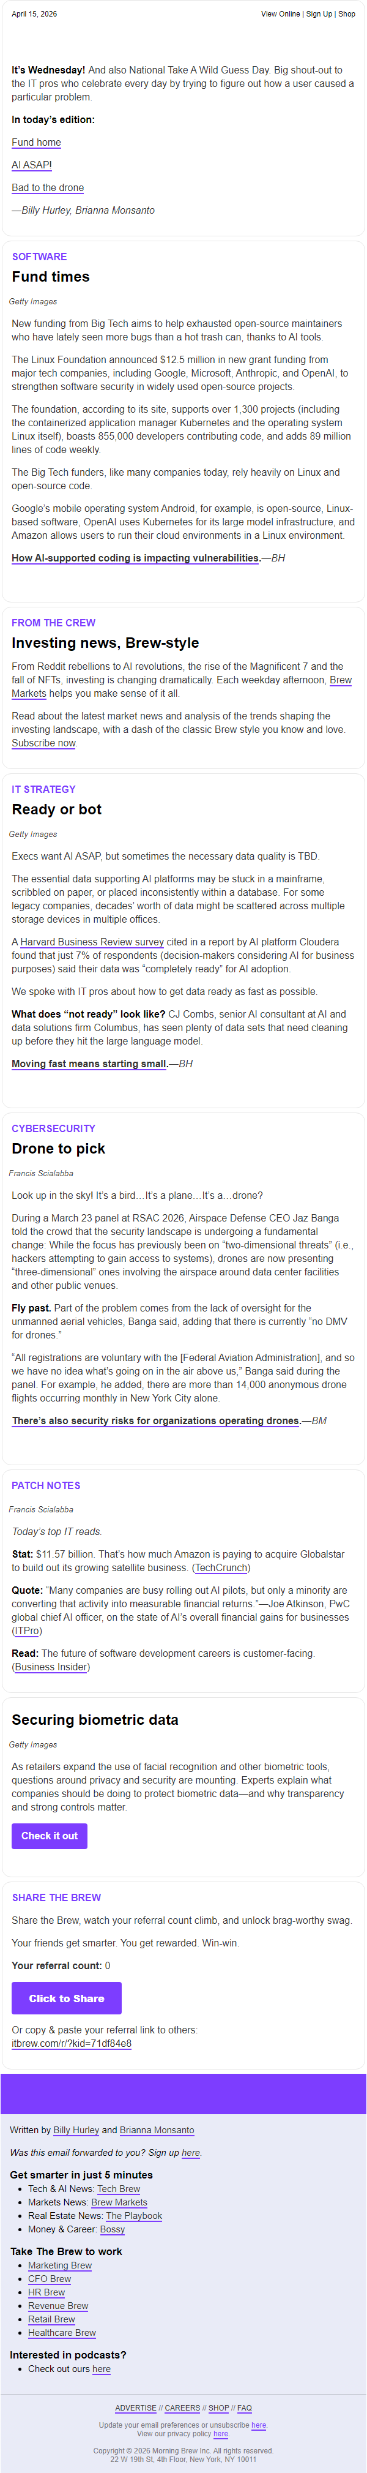
Task: Jump to Bad to the drone story
Action: click(x=48, y=188)
